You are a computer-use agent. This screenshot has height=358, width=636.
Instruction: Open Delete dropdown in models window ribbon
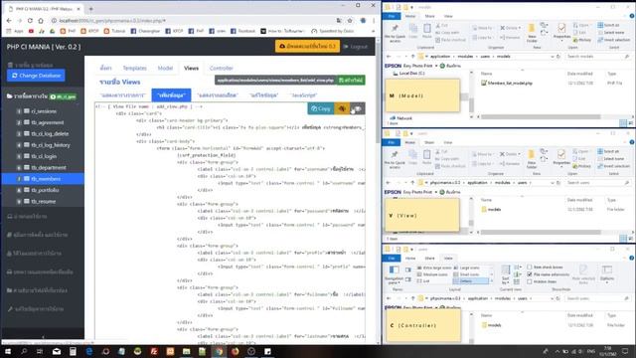click(x=510, y=28)
